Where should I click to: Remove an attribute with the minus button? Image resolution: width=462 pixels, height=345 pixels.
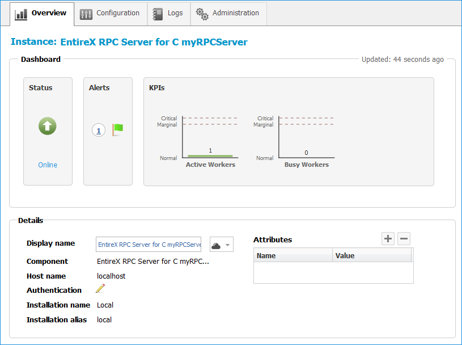click(x=404, y=238)
